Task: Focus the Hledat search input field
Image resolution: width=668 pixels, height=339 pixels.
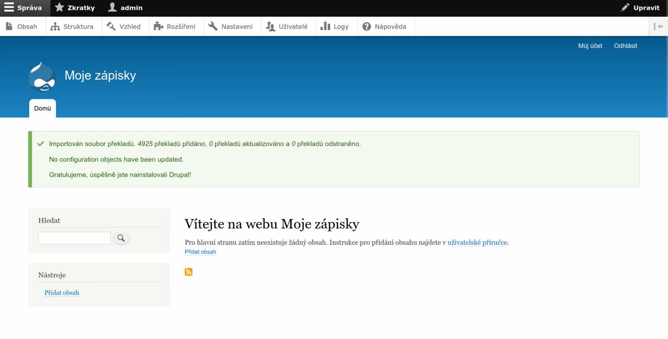Action: tap(74, 238)
